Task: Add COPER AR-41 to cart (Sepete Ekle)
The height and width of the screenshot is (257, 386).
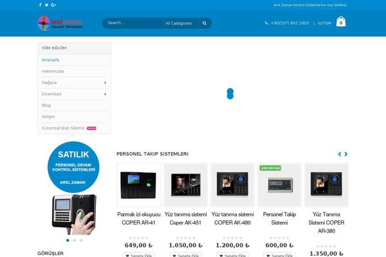Action: pyautogui.click(x=138, y=255)
